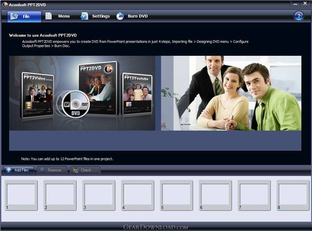Select file slot 3
The height and width of the screenshot is (231, 312).
pyautogui.click(x=99, y=195)
